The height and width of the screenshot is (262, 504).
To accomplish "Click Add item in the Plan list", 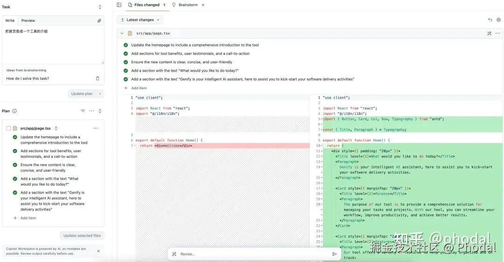I will pos(28,218).
